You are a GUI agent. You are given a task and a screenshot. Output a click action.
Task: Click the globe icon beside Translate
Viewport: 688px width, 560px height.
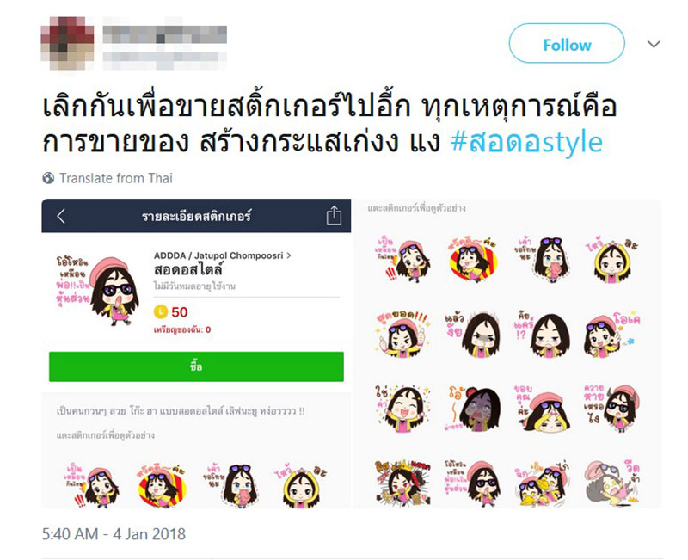(48, 178)
